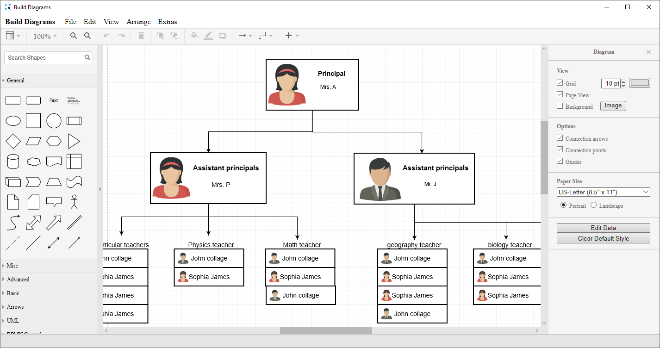Click the Fill Color bucket icon
The height and width of the screenshot is (348, 660).
(194, 36)
